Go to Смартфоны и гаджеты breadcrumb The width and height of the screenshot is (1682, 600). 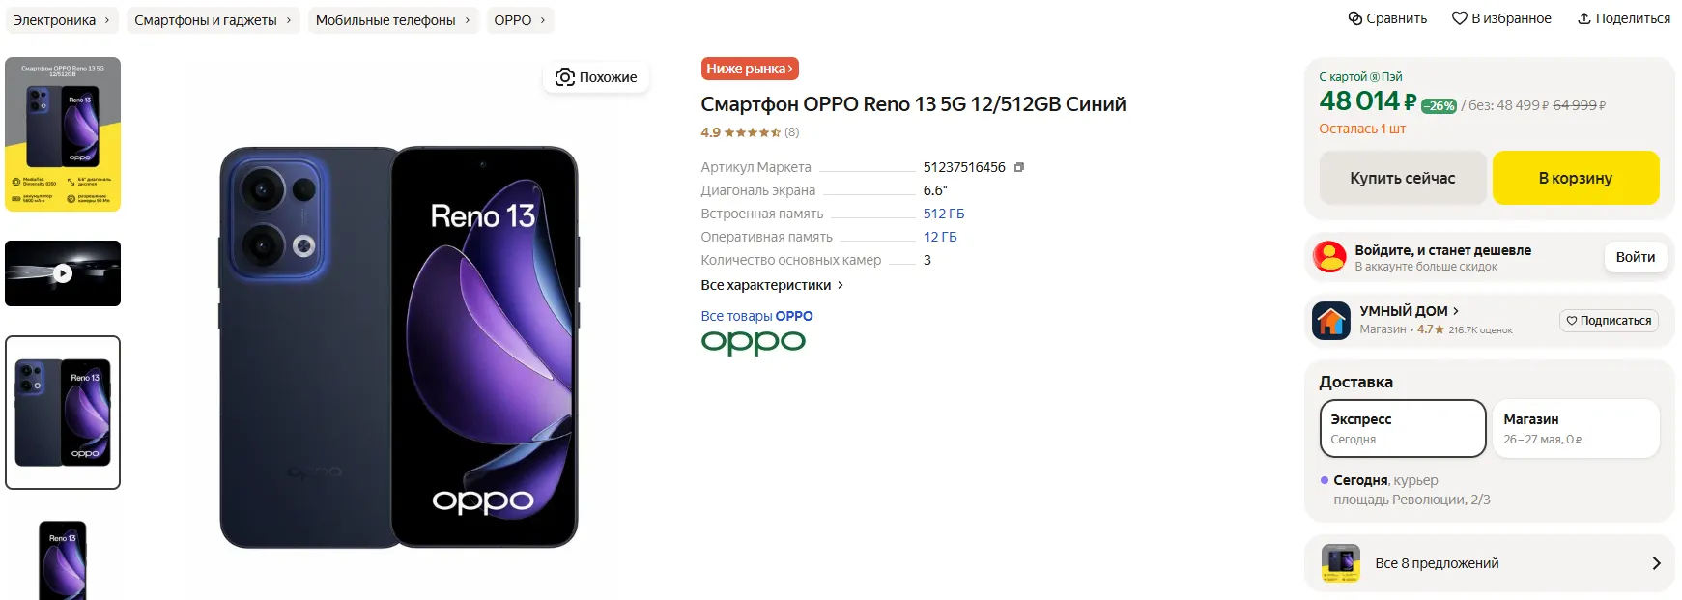click(214, 20)
